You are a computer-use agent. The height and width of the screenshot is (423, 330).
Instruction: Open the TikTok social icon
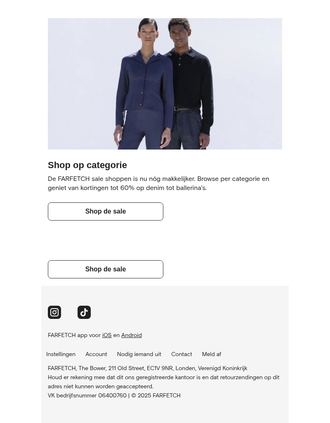84,312
